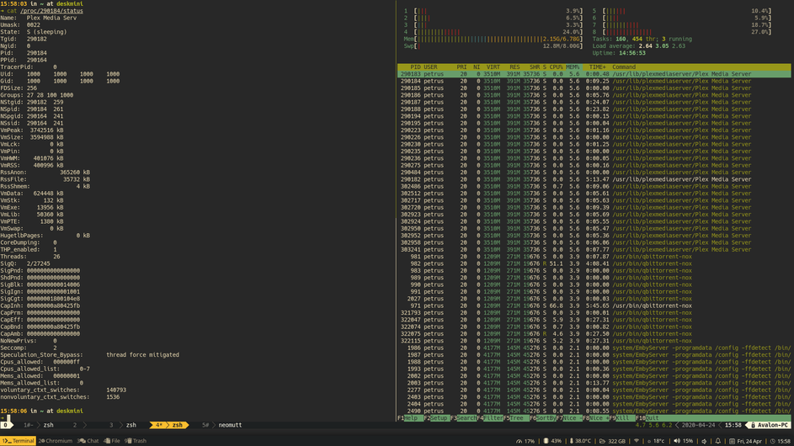Image resolution: width=794 pixels, height=446 pixels.
Task: Select EmbyServer row PID 1986
Action: (x=594, y=348)
